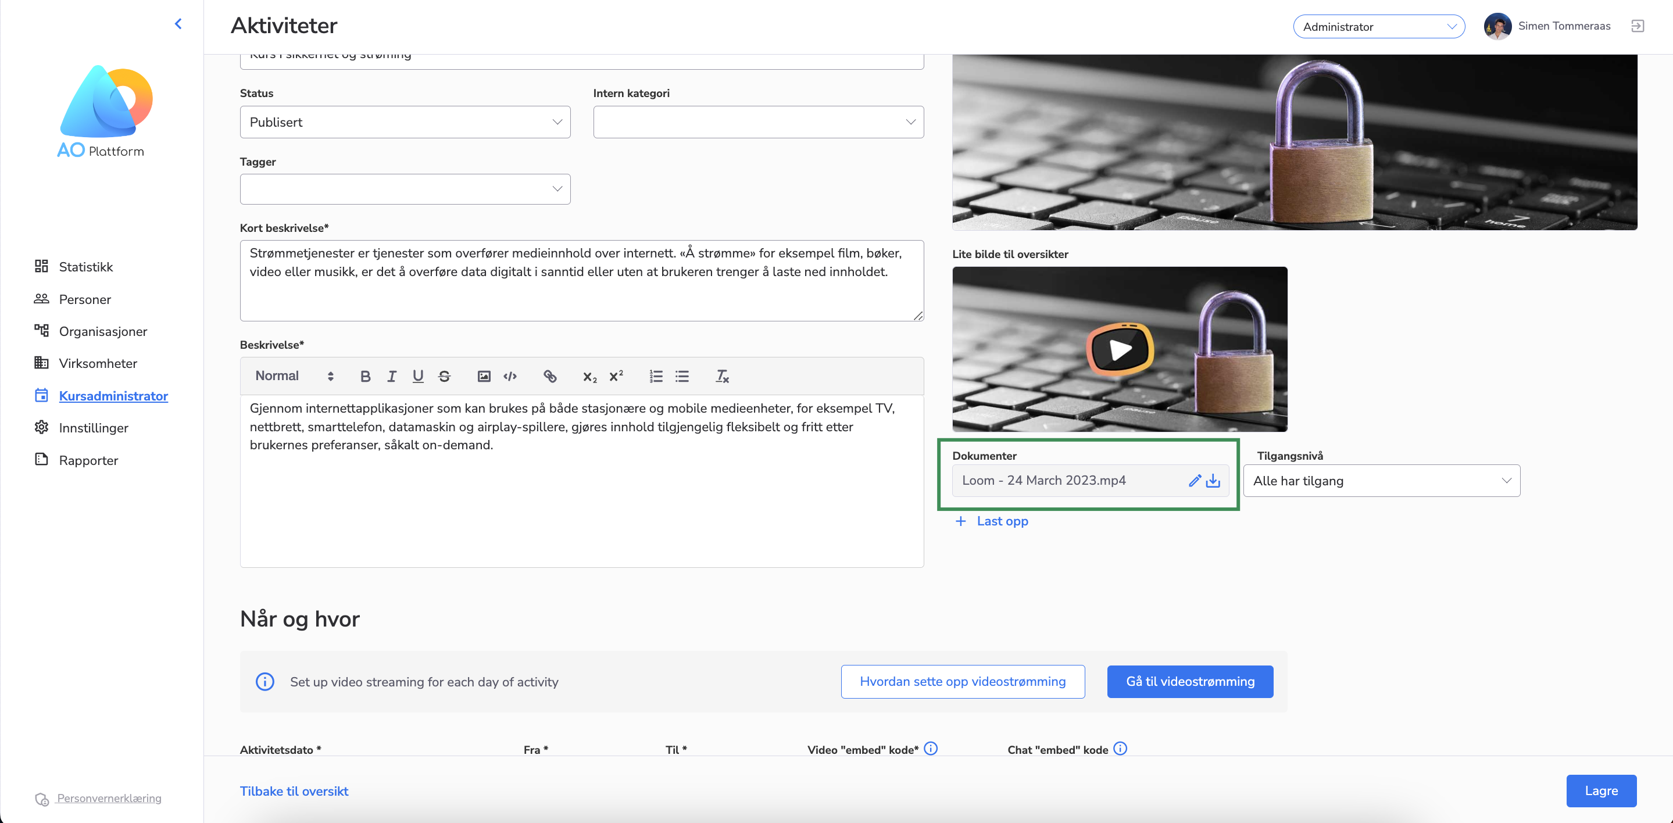Image resolution: width=1673 pixels, height=823 pixels.
Task: Open Rapporter from the sidebar
Action: point(88,460)
